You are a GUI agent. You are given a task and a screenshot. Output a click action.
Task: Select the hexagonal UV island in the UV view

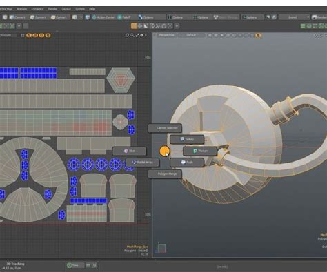121,80
